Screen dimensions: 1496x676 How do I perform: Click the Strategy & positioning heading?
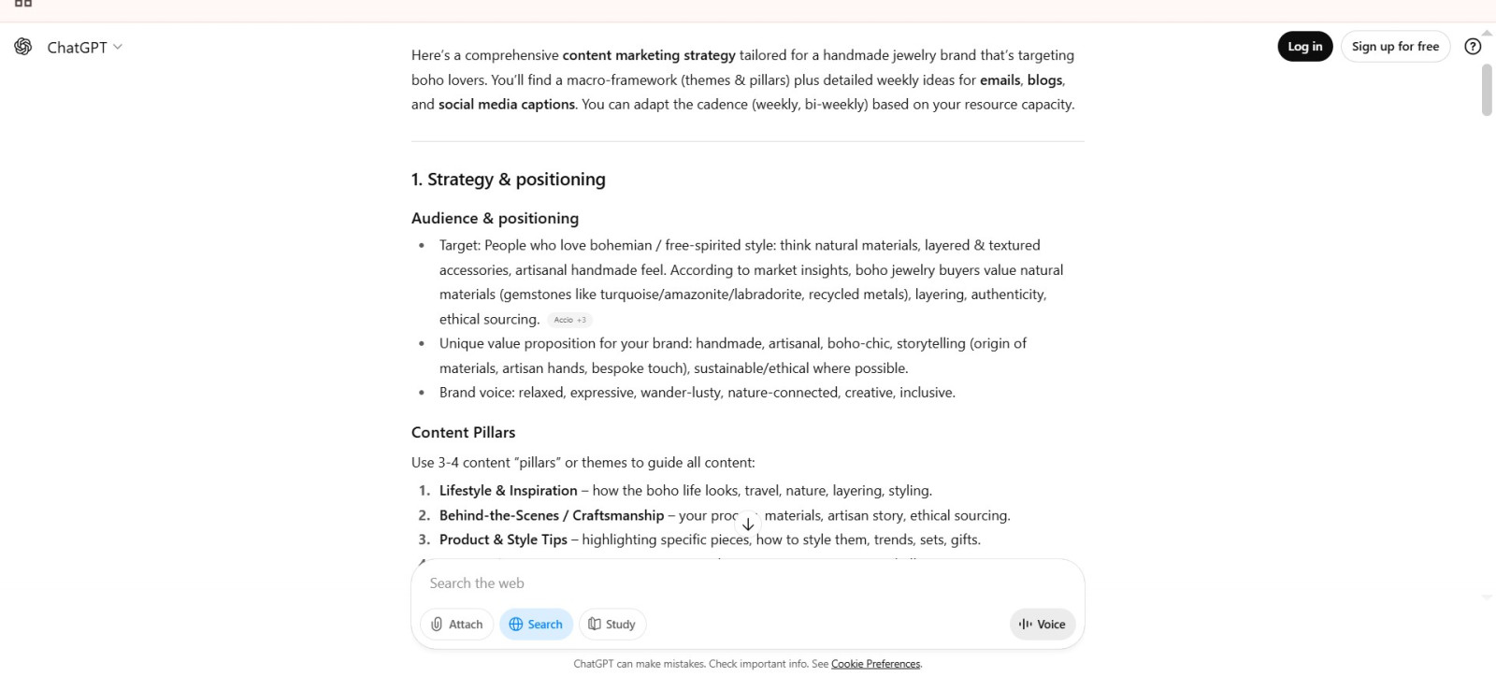coord(509,180)
